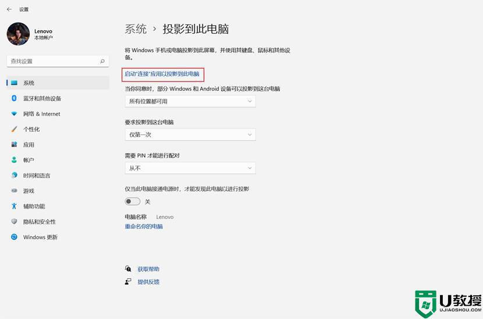Click the 获取帮助 help icon

128,269
